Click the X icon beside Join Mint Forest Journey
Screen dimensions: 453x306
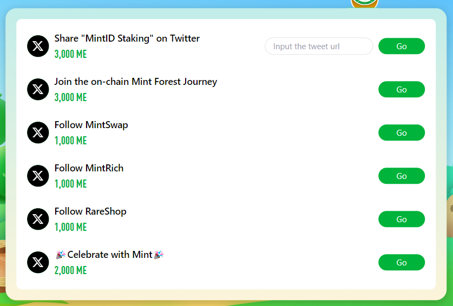coord(38,90)
